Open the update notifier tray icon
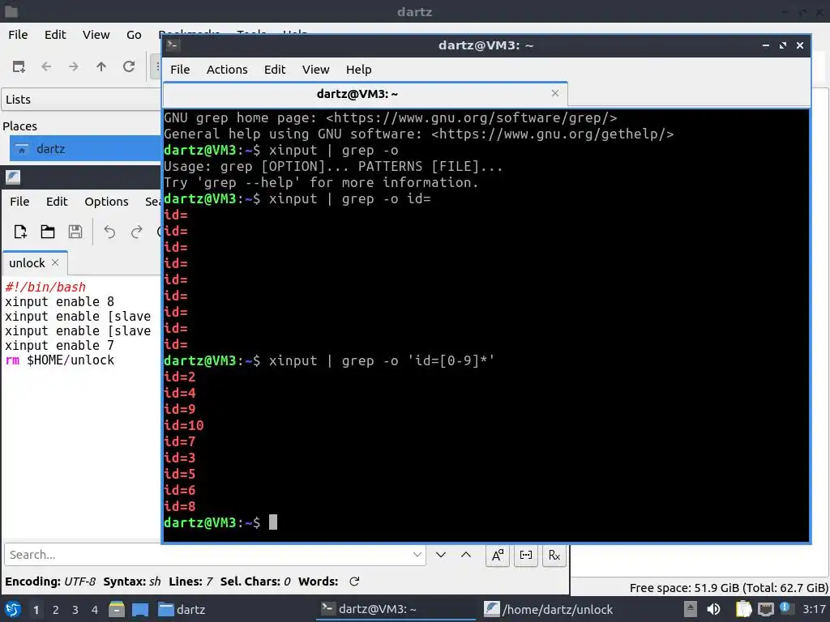 [786, 608]
